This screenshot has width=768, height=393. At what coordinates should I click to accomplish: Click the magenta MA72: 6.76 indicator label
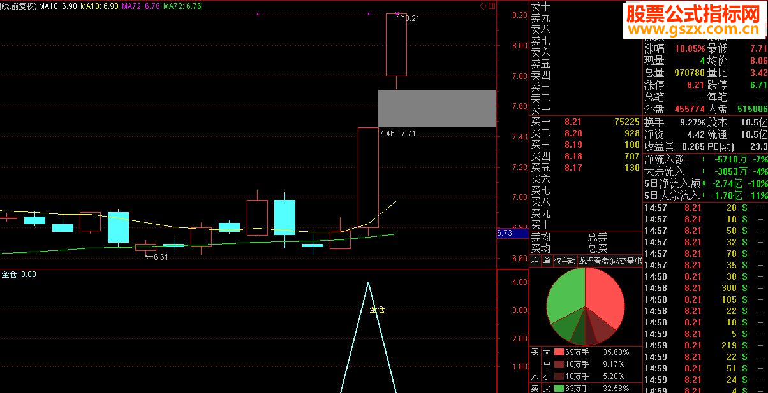pyautogui.click(x=140, y=6)
